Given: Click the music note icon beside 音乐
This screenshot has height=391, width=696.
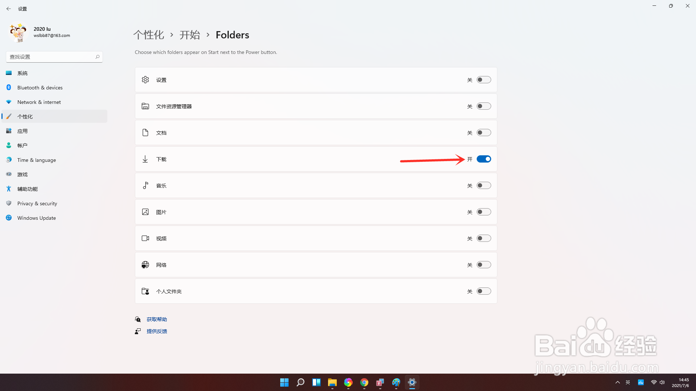Looking at the screenshot, I should coord(145,185).
